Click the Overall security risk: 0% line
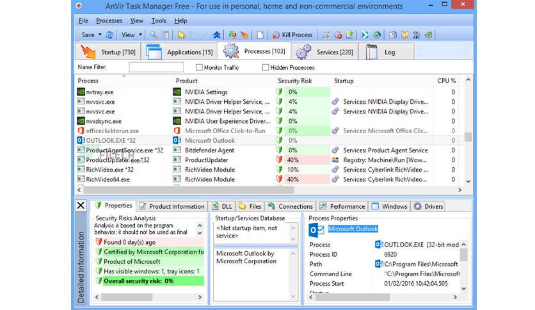Viewport: 535px width, 310px height. 153,281
